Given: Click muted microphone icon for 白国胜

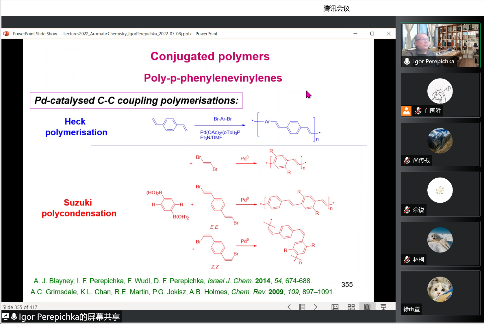Looking at the screenshot, I should click(418, 111).
